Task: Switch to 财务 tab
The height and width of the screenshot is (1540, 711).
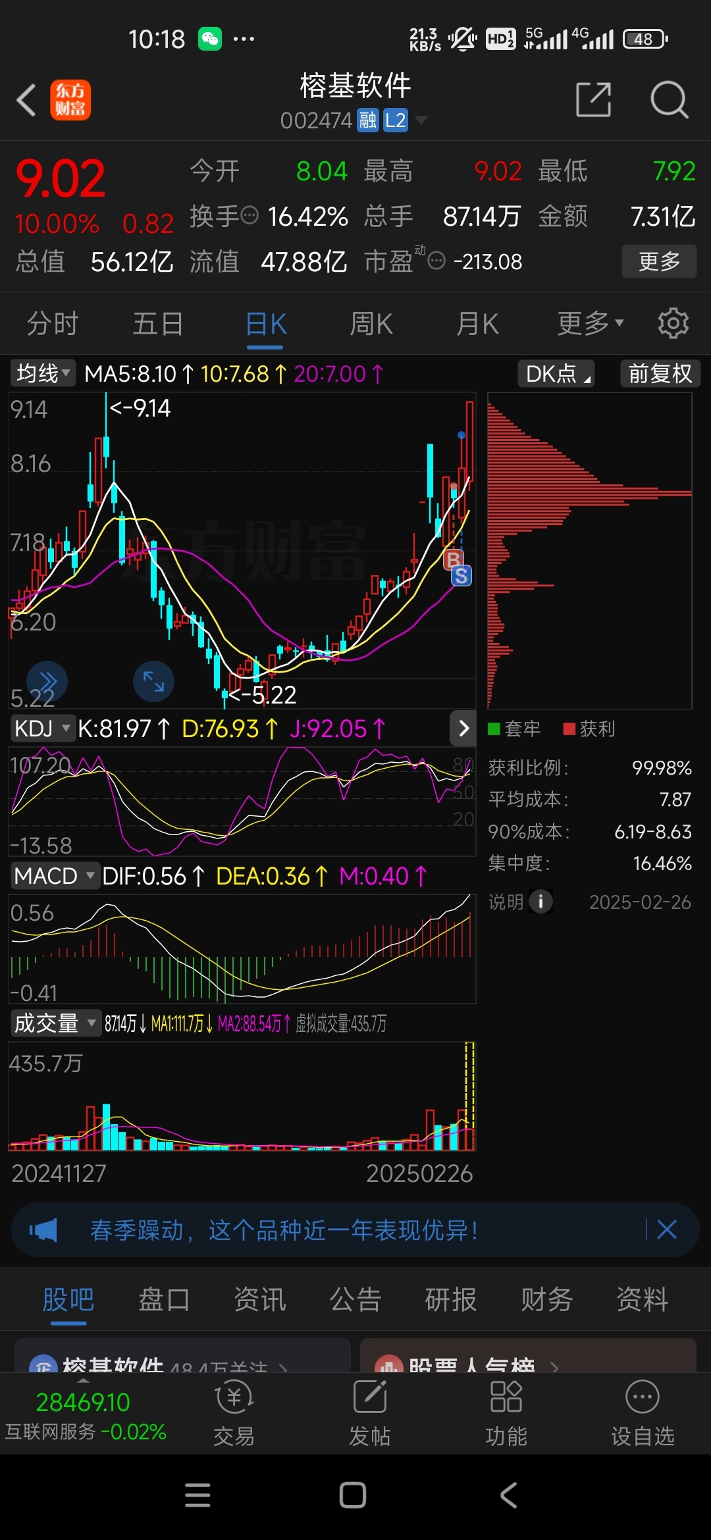Action: pyautogui.click(x=547, y=1299)
